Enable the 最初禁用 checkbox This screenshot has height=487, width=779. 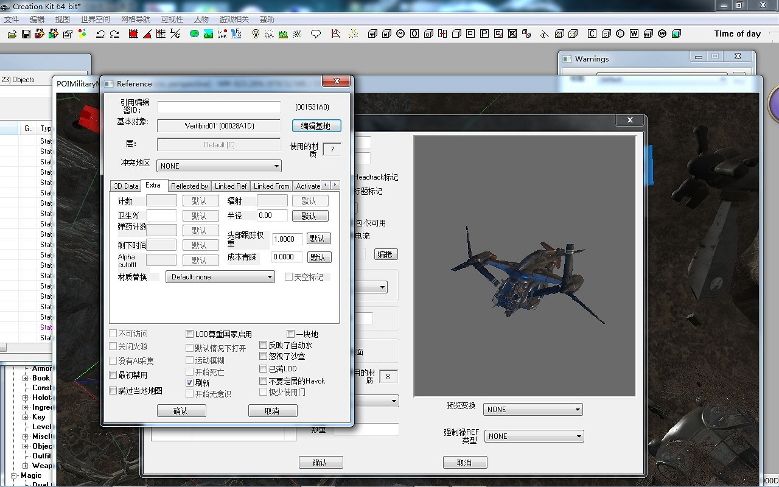[x=113, y=375]
